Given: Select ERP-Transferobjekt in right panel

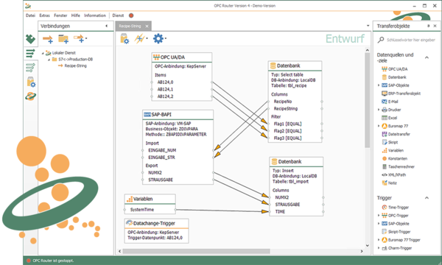Looking at the screenshot, I should pos(401,93).
